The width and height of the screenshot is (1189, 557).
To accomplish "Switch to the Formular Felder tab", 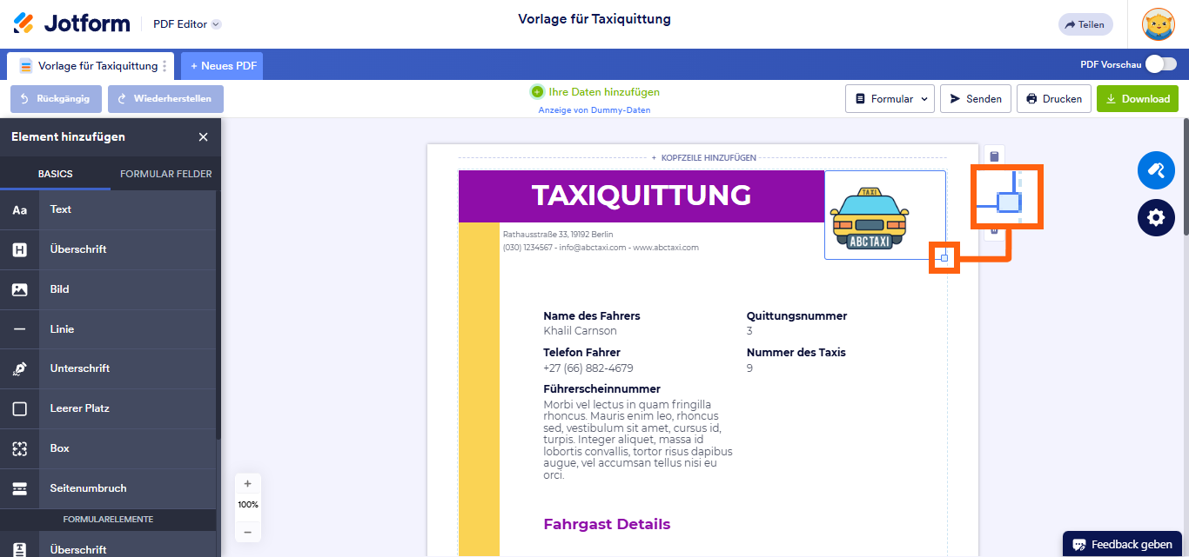I will click(165, 174).
